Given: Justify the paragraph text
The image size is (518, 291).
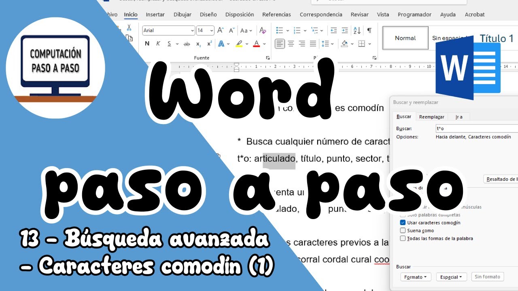Looking at the screenshot, I should pos(313,44).
